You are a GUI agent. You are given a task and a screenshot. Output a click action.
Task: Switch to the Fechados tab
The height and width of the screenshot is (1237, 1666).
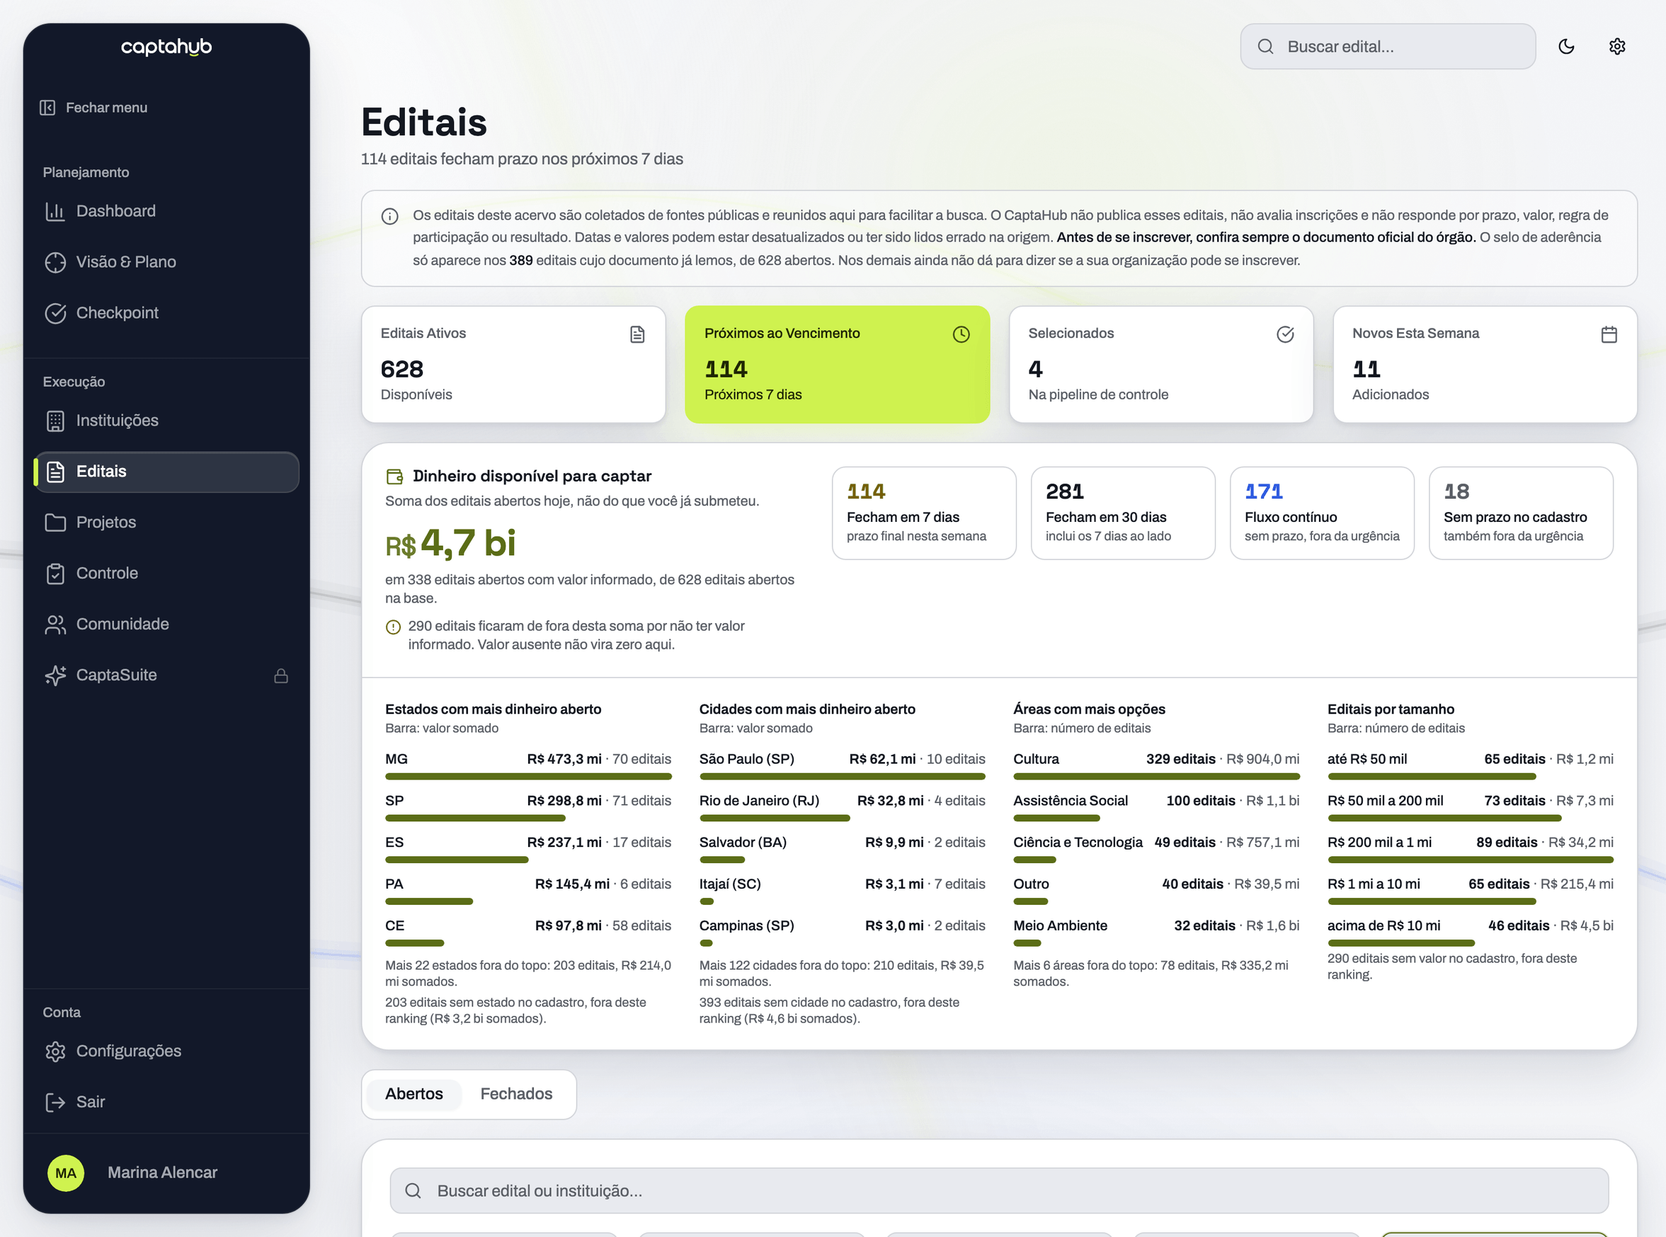[x=517, y=1094]
